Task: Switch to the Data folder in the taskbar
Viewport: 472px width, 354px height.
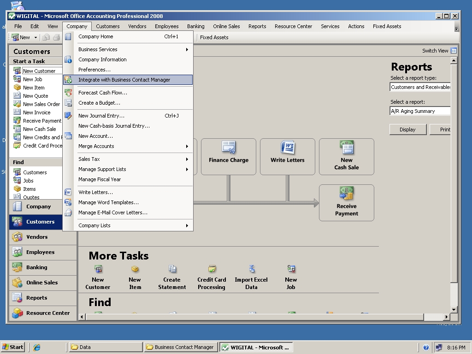Action: pyautogui.click(x=106, y=347)
